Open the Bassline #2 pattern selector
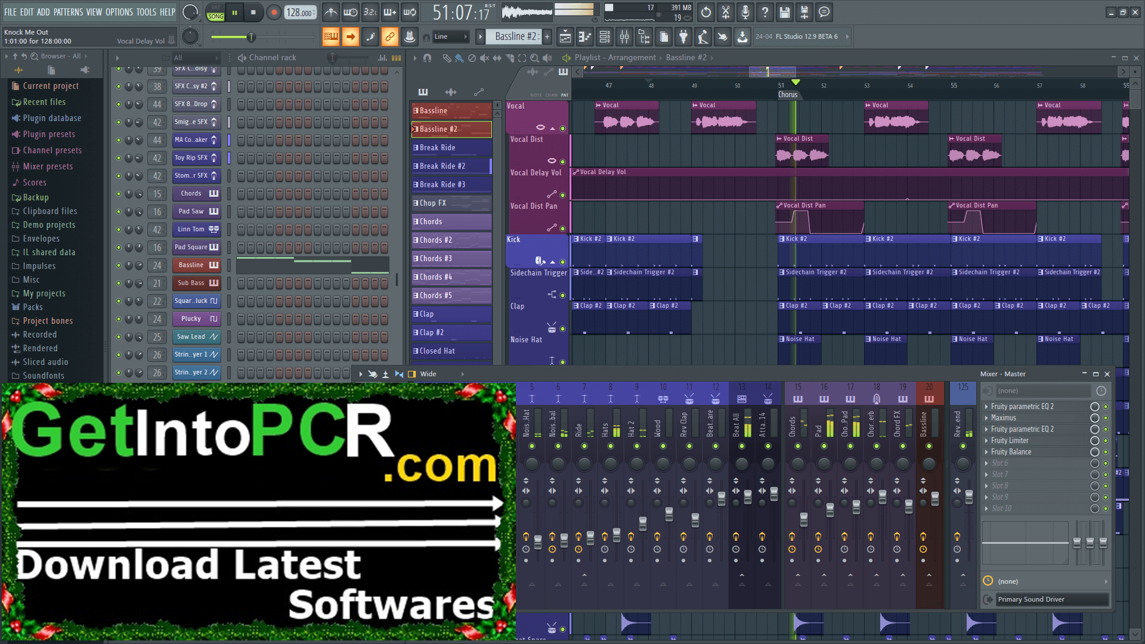 [x=515, y=36]
